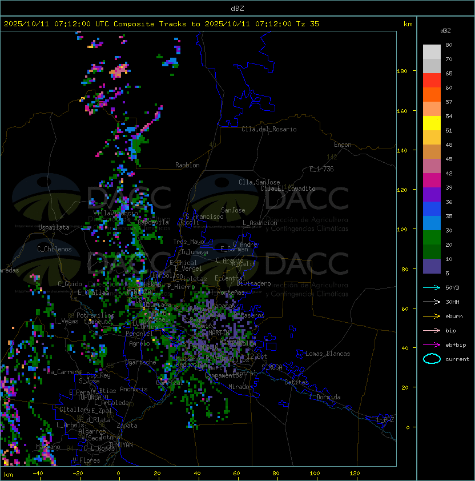
Task: Click the 'S_Francisco' map label
Action: tap(204, 217)
